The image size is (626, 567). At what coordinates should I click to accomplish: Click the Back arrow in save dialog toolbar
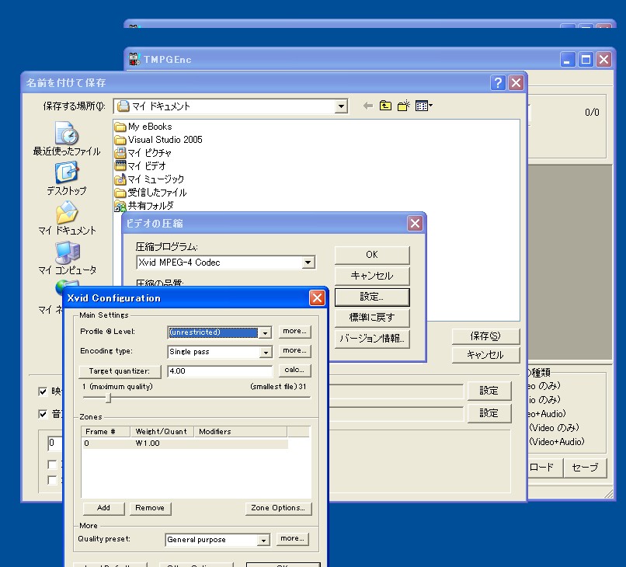click(367, 106)
